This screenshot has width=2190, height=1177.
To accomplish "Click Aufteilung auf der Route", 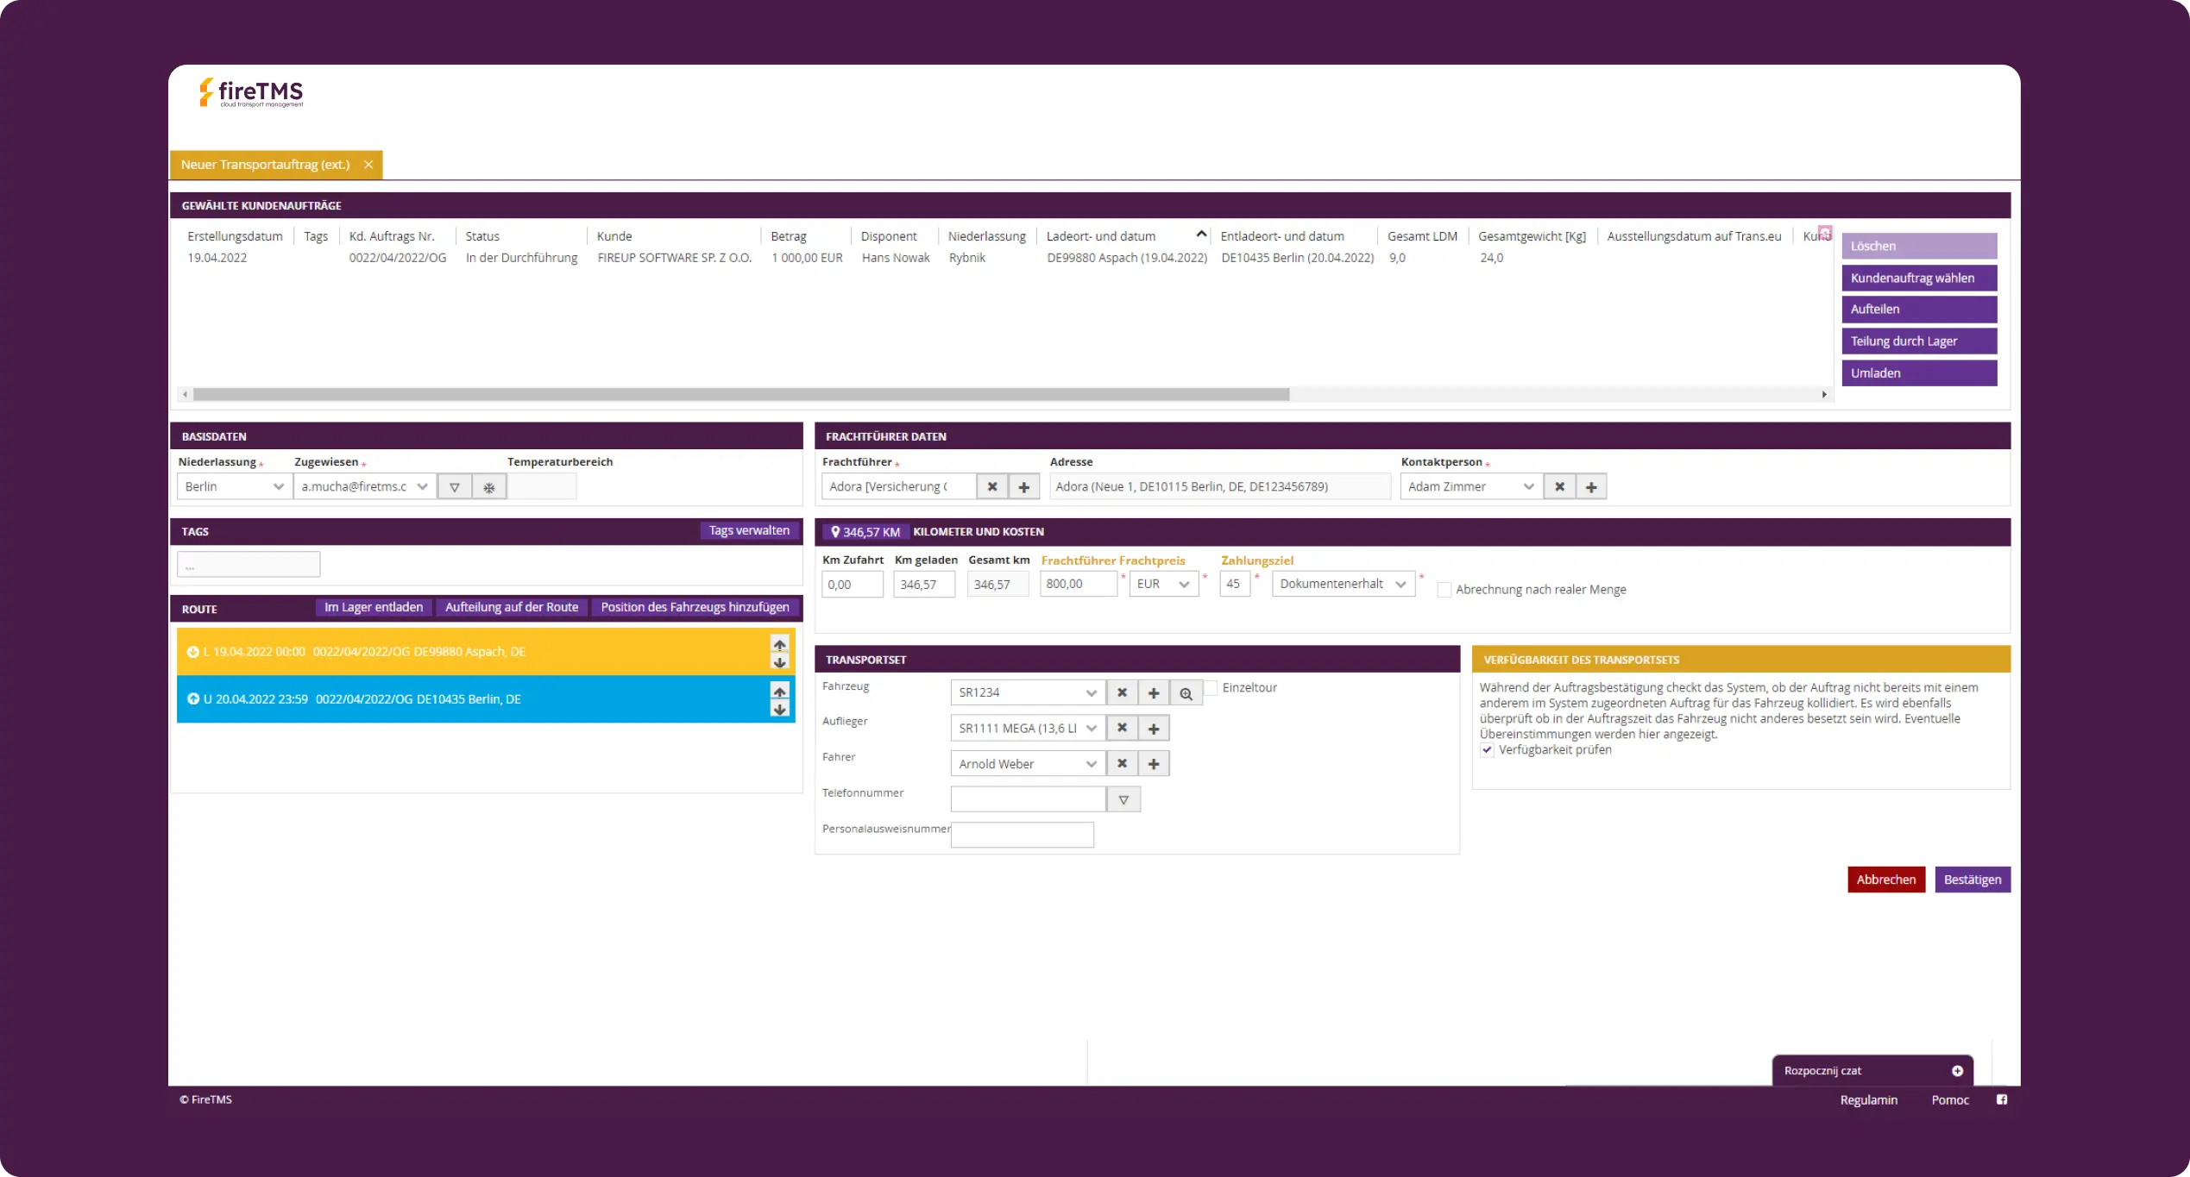I will pos(512,607).
